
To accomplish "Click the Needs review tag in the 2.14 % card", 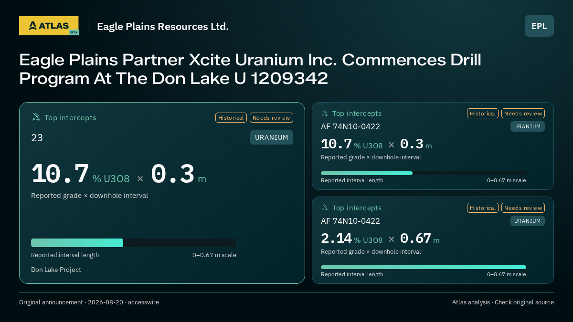I will coord(523,208).
